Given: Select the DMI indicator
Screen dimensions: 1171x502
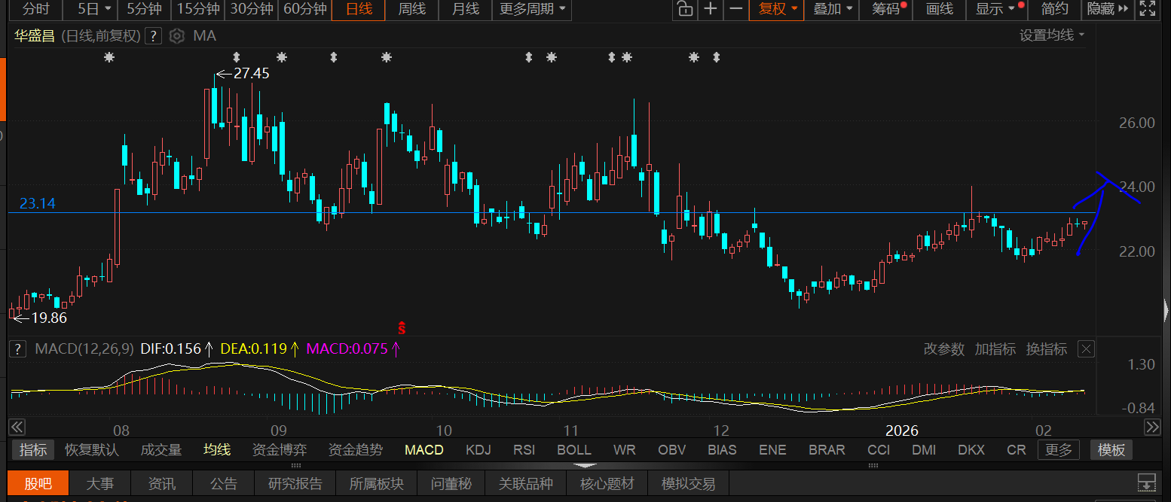Looking at the screenshot, I should point(925,450).
